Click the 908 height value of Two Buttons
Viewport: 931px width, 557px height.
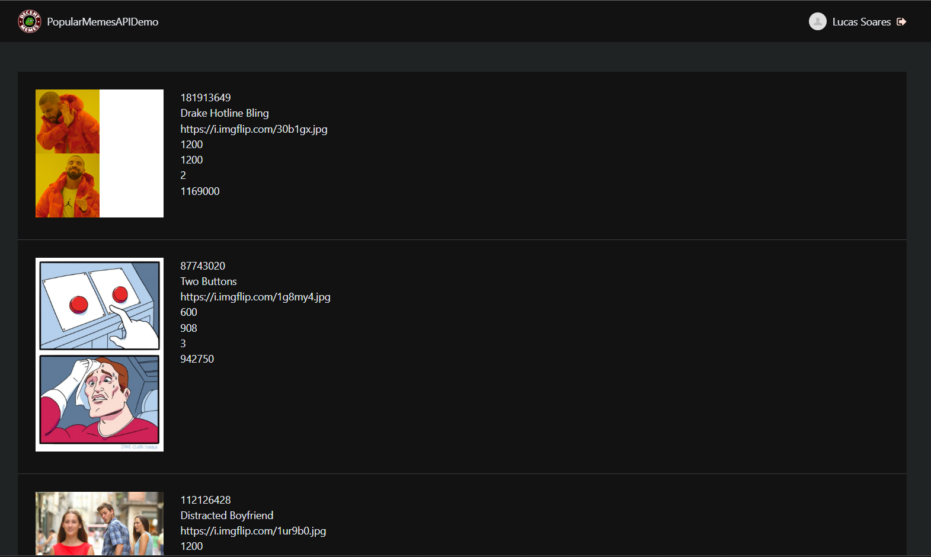click(188, 328)
